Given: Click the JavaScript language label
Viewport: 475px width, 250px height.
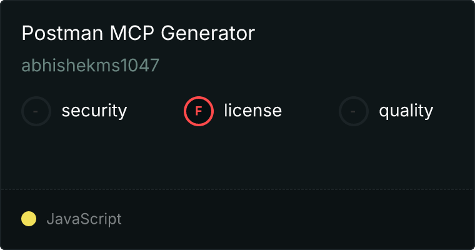Looking at the screenshot, I should (84, 219).
